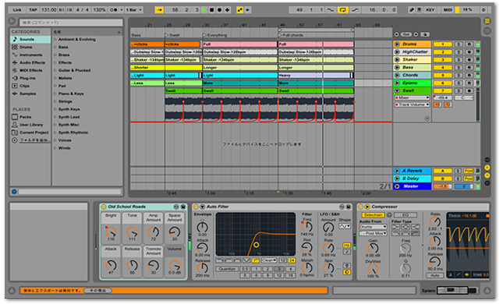Image resolution: width=503 pixels, height=304 pixels.
Task: Open the Clips category
Action: pos(30,86)
